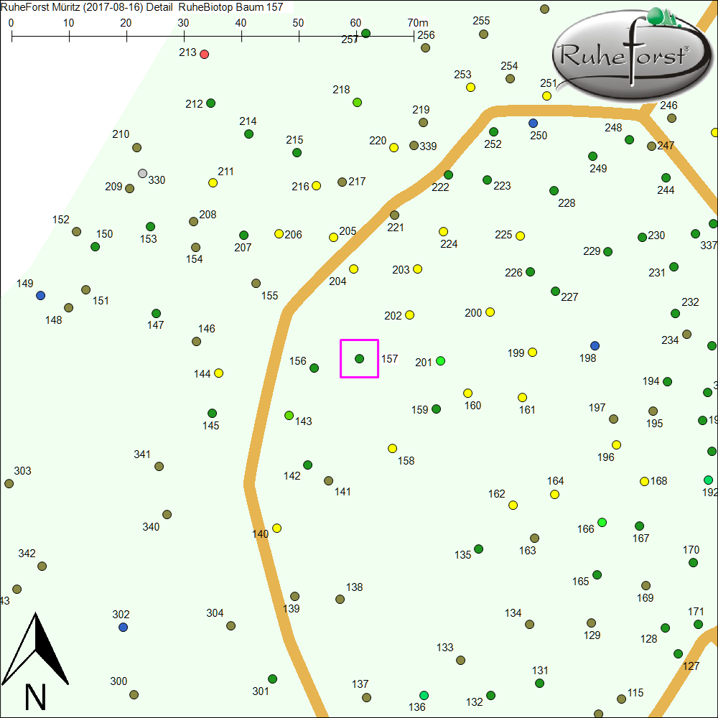Select the olive marker of tree 341
718x718 pixels.
tap(159, 466)
